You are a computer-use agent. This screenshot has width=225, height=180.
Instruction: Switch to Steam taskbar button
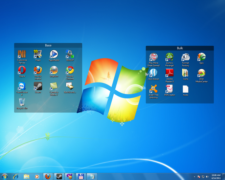(59, 176)
